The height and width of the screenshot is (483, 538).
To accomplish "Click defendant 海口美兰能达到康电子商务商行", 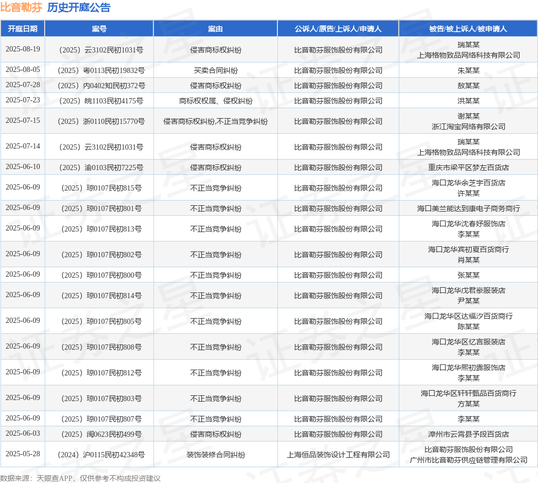I will click(468, 208).
